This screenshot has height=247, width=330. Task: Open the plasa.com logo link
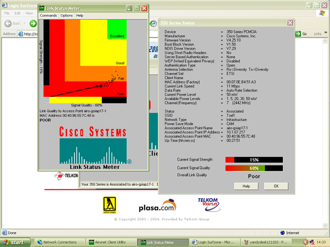pyautogui.click(x=157, y=207)
